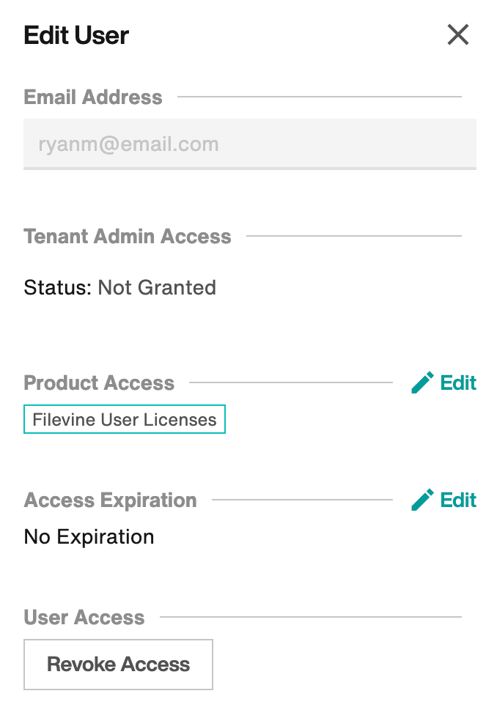Click the Tenant Admin Access heading
Image resolution: width=497 pixels, height=721 pixels.
point(128,237)
